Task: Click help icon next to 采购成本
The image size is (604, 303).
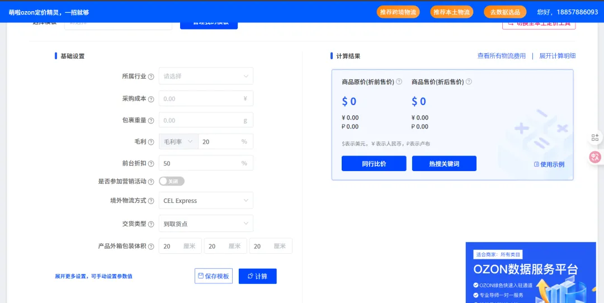Action: pos(151,99)
